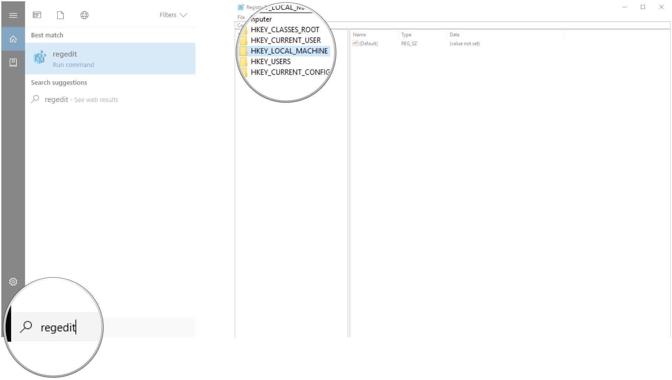Select HKEY_CURRENT_USER registry hive
Viewport: 672px width, 380px height.
click(x=285, y=40)
